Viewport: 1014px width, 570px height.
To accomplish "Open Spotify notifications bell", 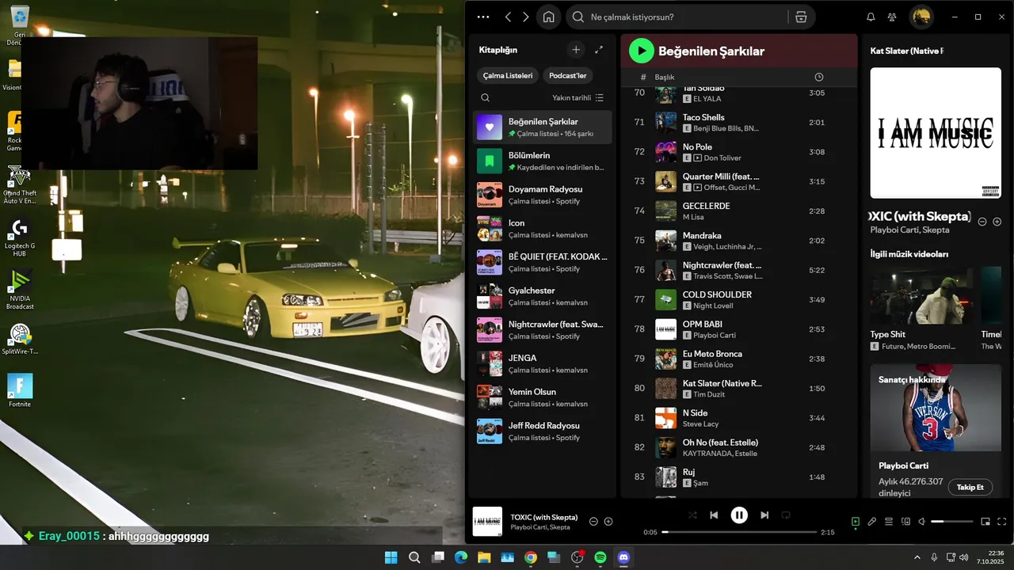I will (x=871, y=17).
